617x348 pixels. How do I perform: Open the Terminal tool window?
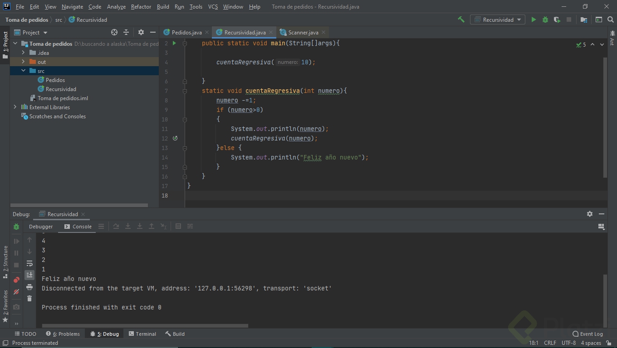[142, 333]
